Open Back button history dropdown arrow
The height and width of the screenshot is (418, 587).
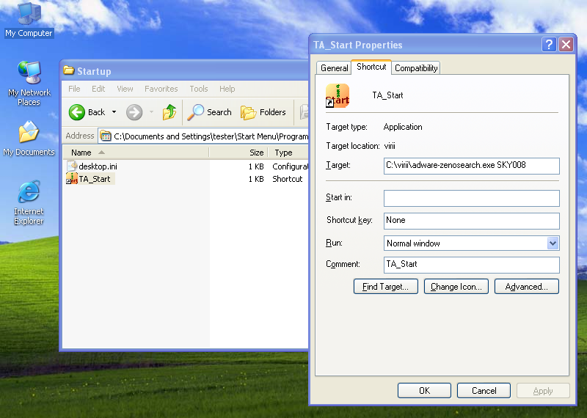click(114, 112)
